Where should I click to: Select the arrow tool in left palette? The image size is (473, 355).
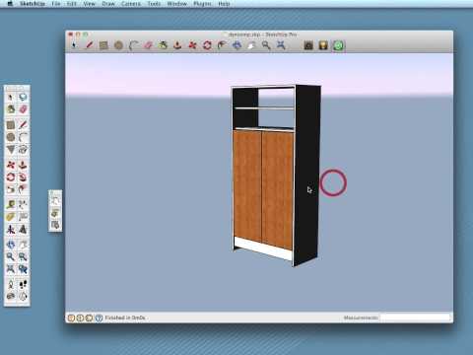click(11, 97)
